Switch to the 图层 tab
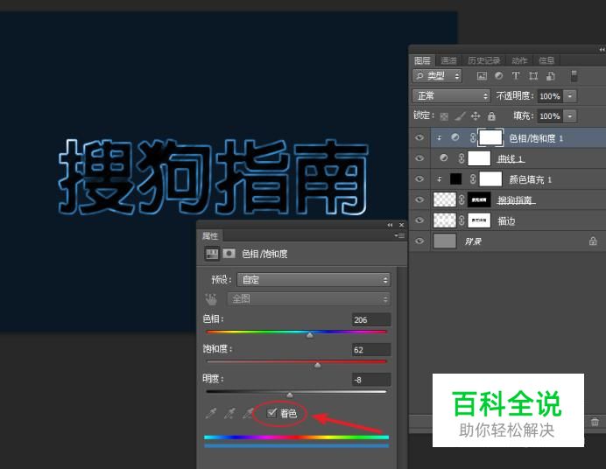The height and width of the screenshot is (469, 606). (422, 60)
